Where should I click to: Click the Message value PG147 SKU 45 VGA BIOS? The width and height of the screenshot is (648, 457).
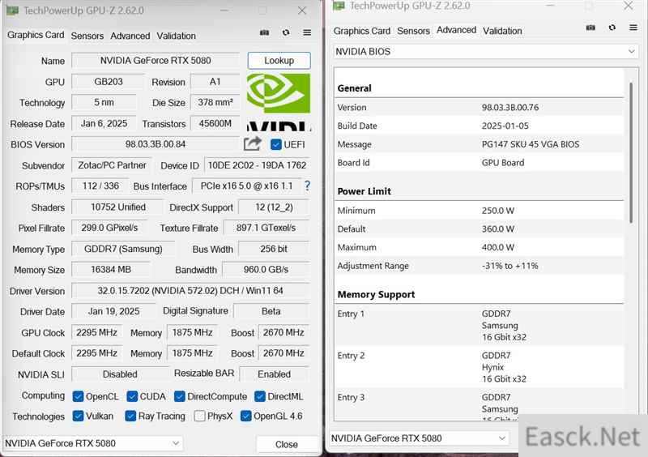pos(531,144)
